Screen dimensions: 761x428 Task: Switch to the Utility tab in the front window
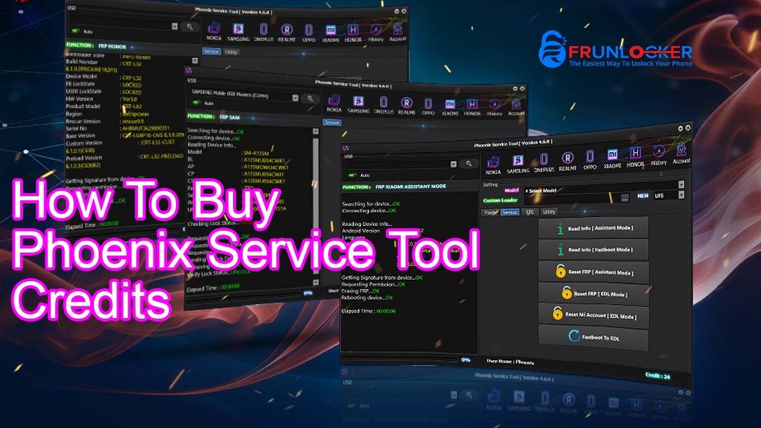click(x=549, y=212)
